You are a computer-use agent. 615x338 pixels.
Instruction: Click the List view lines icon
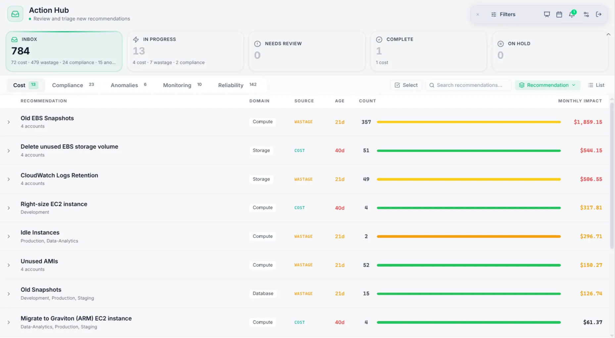[591, 85]
